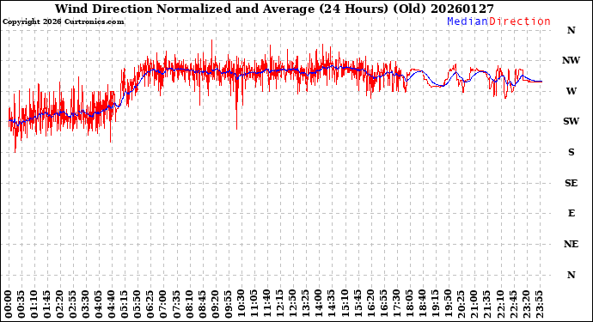This screenshot has width=593, height=322.
Task: Click the 09:55 time axis label
Action: click(228, 305)
